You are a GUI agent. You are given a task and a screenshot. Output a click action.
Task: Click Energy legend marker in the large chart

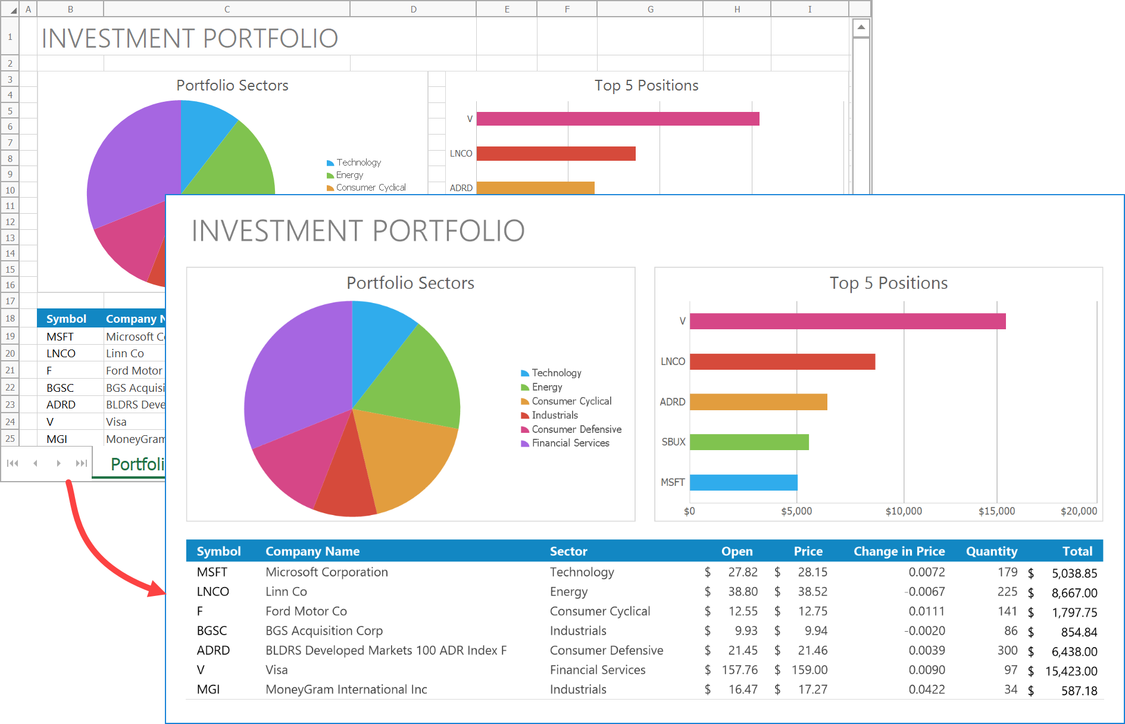[x=525, y=388]
